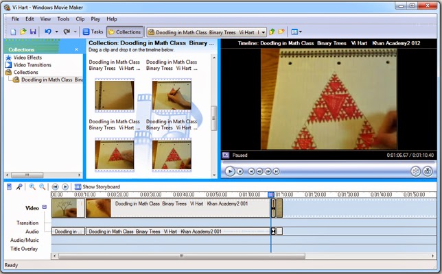Click the monitor mode icon beside Paused
This screenshot has width=442, height=274.
(226, 155)
